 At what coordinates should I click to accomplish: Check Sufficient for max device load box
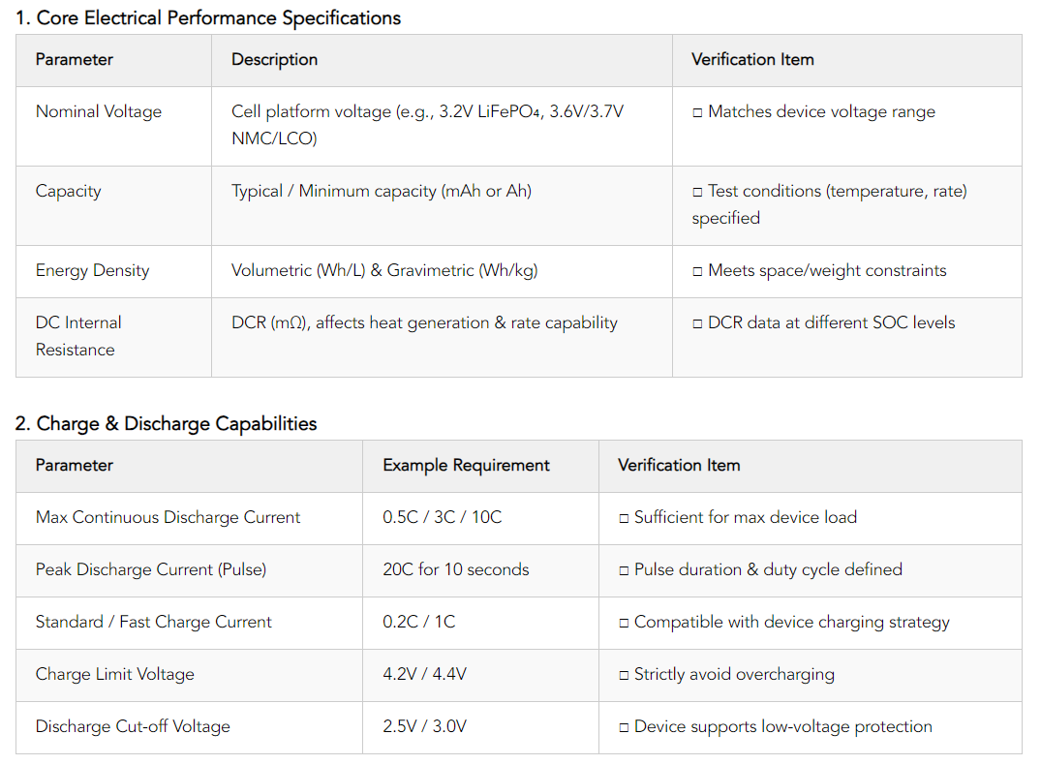pyautogui.click(x=624, y=519)
